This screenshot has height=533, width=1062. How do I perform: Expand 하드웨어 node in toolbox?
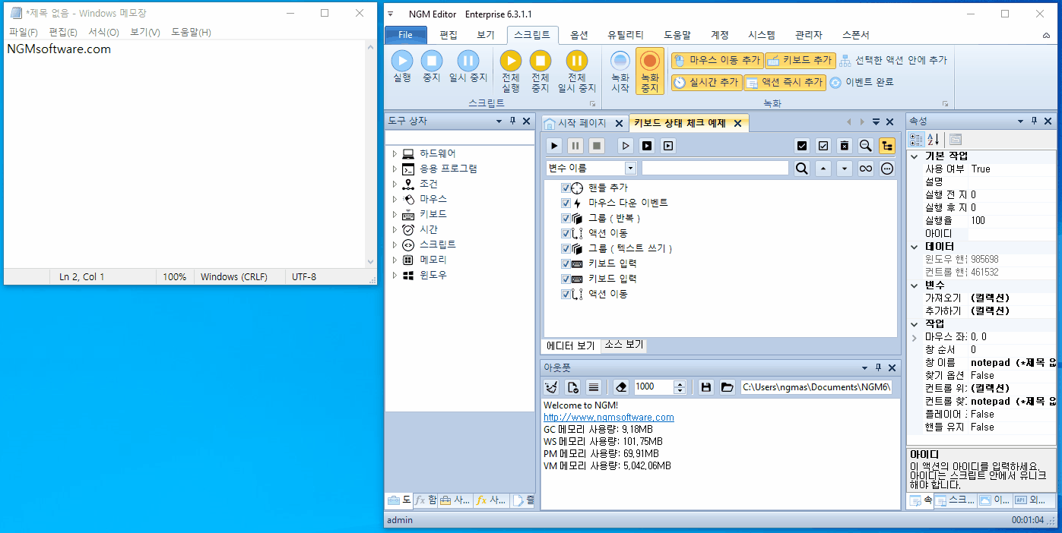pos(395,153)
